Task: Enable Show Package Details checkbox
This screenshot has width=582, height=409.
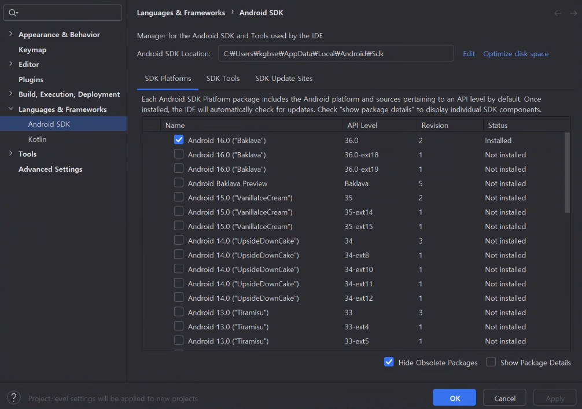Action: (491, 362)
